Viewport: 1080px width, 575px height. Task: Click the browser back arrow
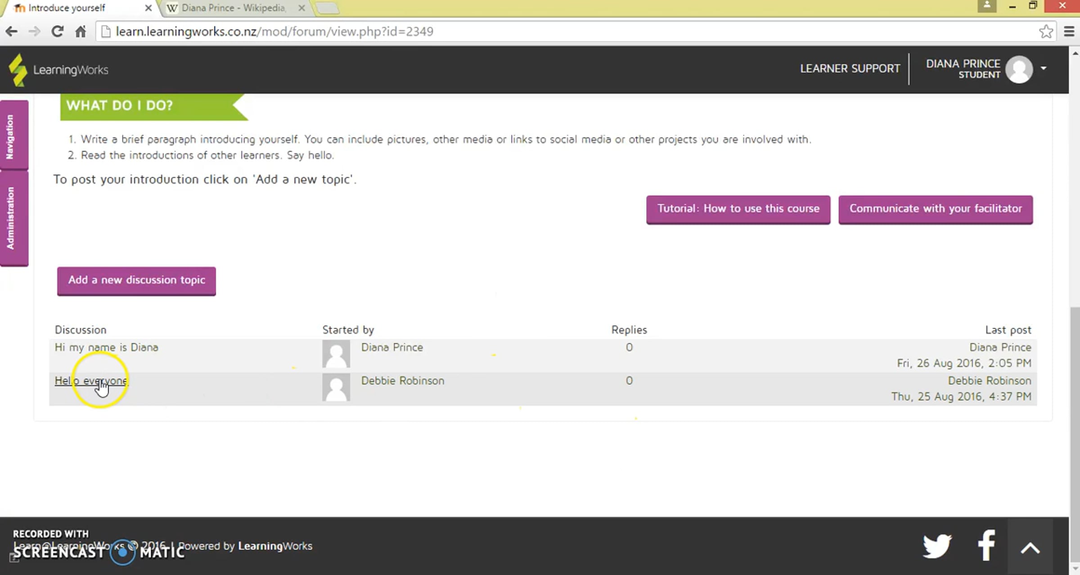[x=12, y=31]
